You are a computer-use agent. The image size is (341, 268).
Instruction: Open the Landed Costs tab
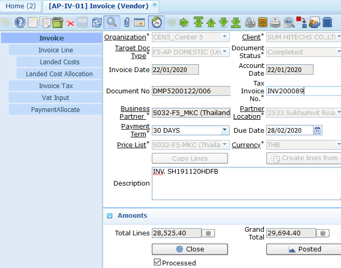point(60,62)
